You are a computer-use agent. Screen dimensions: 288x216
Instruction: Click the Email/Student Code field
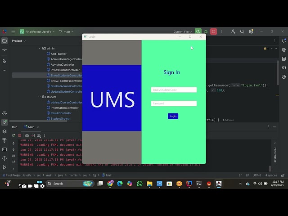tap(174, 90)
